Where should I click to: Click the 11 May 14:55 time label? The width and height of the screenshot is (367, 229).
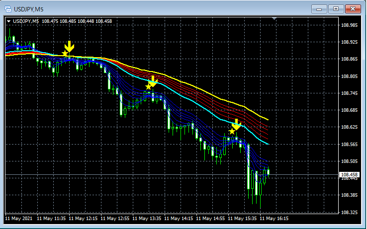click(210, 219)
